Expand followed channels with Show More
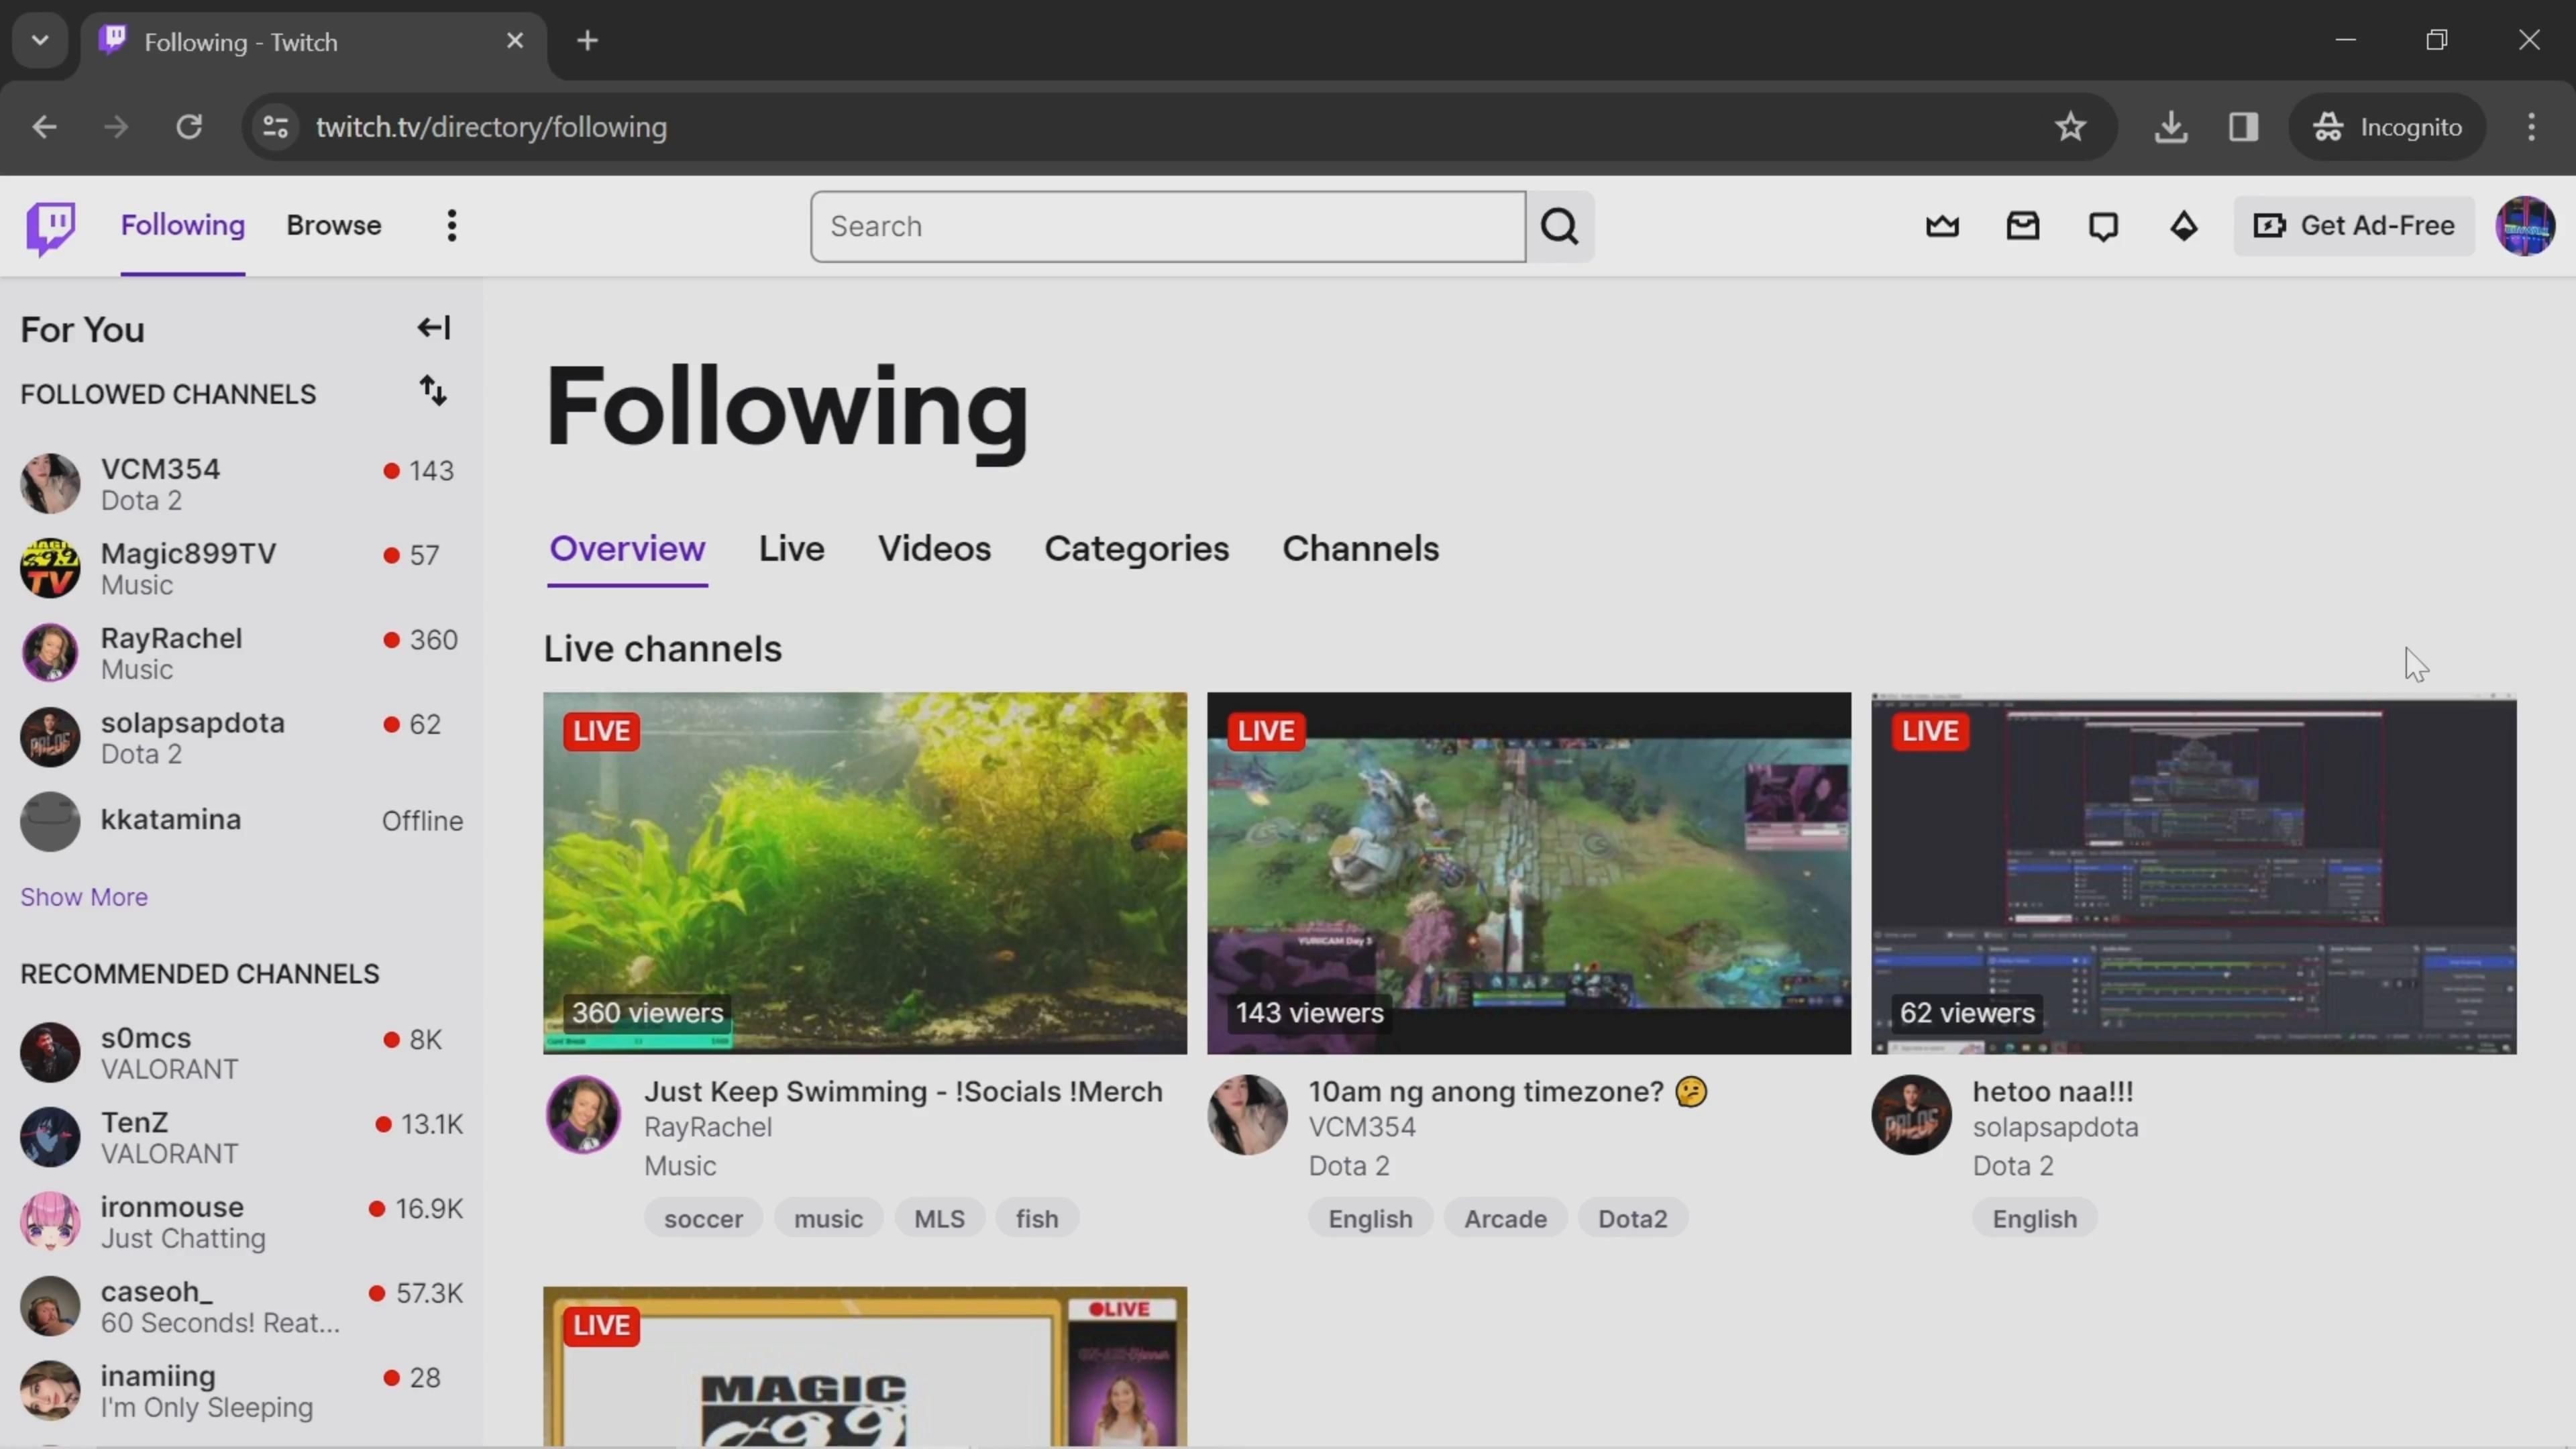 [84, 897]
